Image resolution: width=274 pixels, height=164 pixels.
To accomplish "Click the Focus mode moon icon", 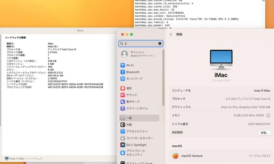I will tap(123, 102).
